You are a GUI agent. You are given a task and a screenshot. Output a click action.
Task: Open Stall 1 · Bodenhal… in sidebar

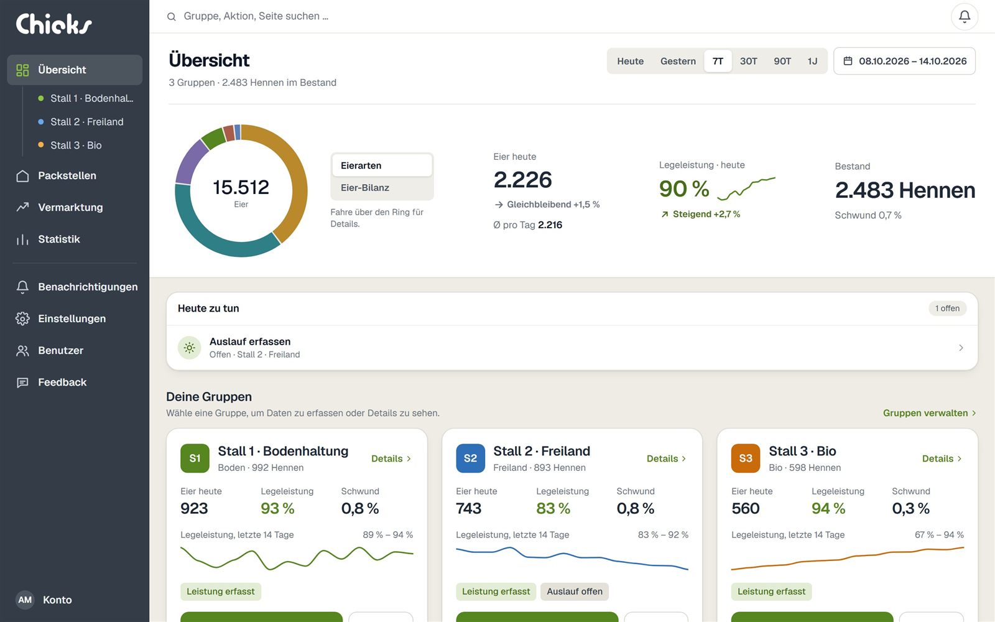click(85, 98)
